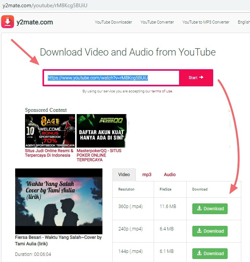Open the MasterPokerQQ ad image
The width and height of the screenshot is (250, 262).
pos(102,131)
